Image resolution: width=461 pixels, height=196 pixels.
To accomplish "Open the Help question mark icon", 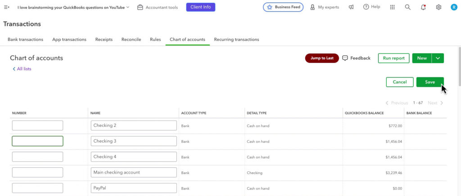I will (x=366, y=7).
